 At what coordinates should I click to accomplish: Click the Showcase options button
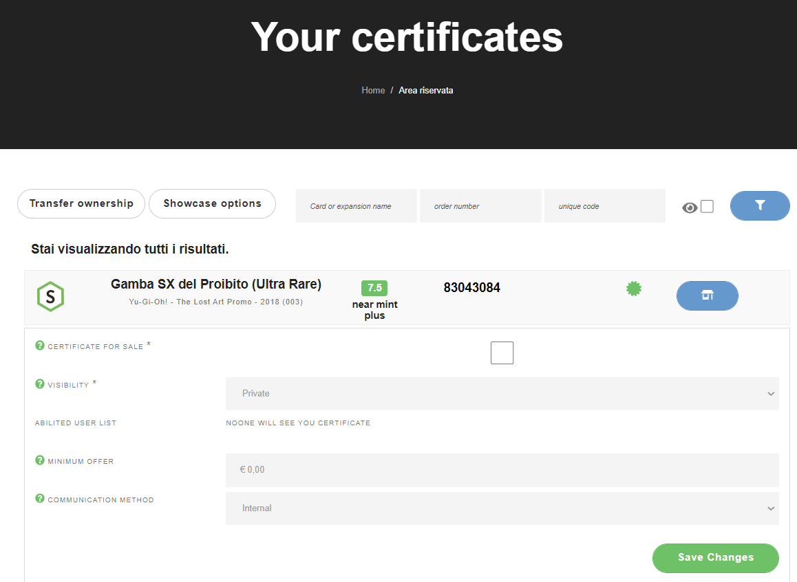click(x=213, y=203)
